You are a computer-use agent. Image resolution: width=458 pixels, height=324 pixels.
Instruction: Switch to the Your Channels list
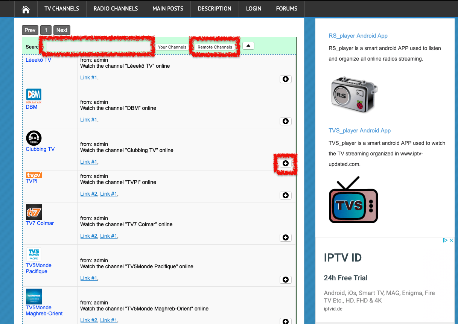[172, 47]
